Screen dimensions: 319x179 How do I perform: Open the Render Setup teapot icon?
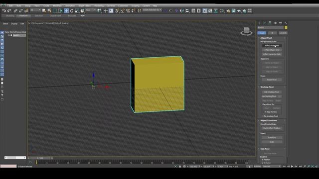pyautogui.click(x=228, y=11)
